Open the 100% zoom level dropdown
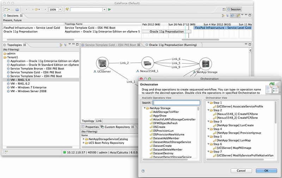Screen dimensions: 282x178 pos(60,9)
